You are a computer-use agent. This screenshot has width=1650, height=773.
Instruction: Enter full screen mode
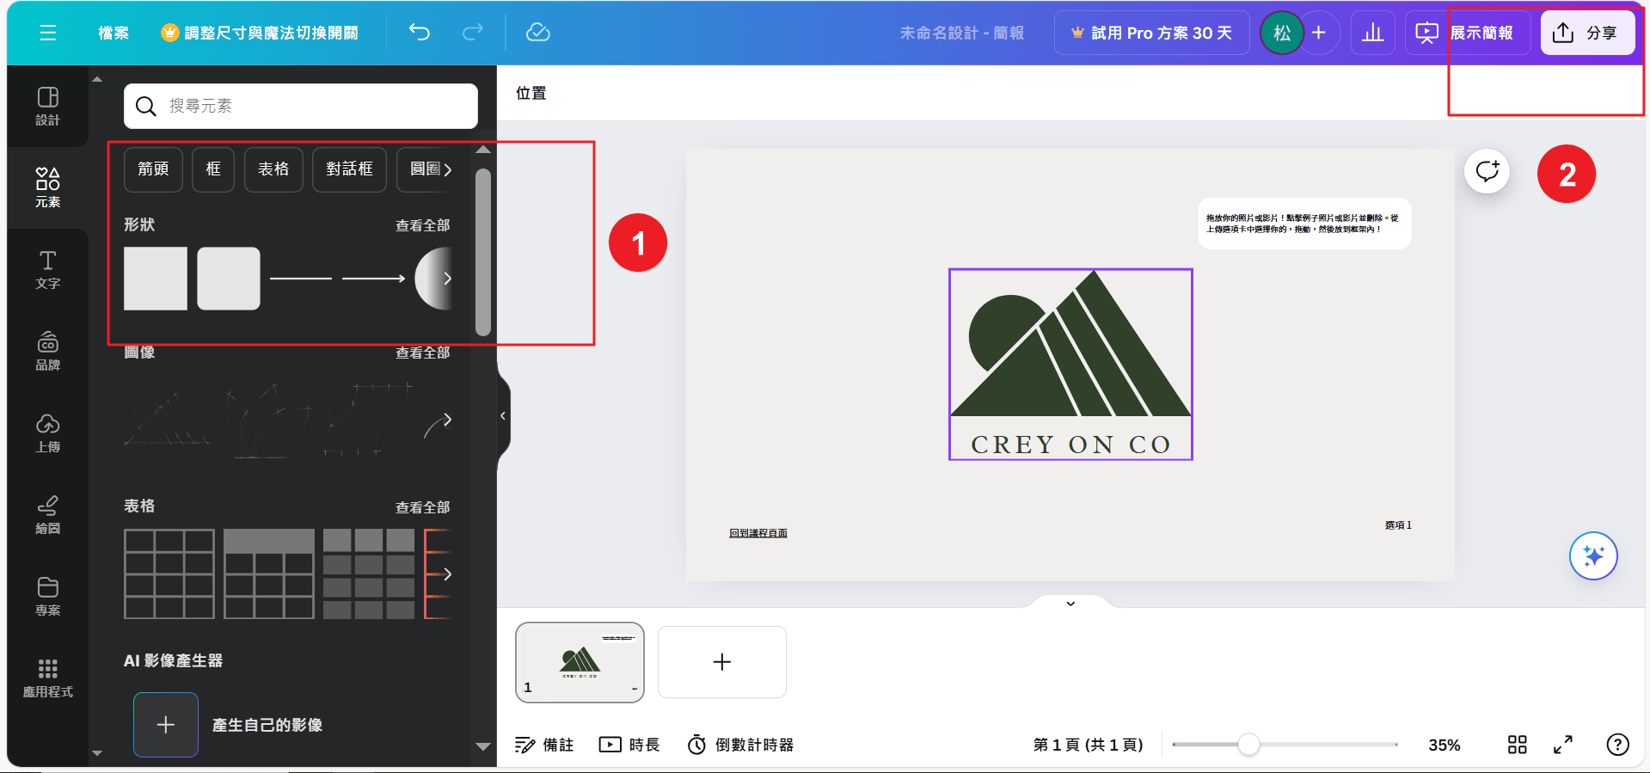pyautogui.click(x=1563, y=745)
